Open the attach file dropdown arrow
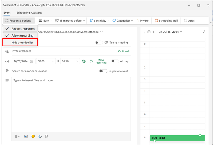The height and width of the screenshot is (145, 213). coord(19,137)
